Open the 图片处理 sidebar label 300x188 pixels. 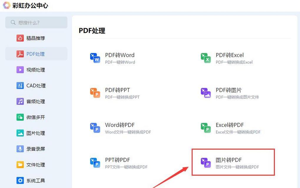pos(36,133)
